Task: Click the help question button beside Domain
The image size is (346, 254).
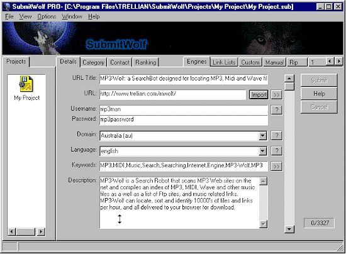Action: [x=277, y=136]
